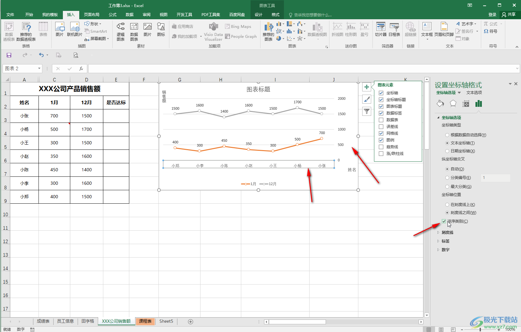Select 在刻度线上 axis position
Screen dimensions: 521x332
(x=447, y=205)
